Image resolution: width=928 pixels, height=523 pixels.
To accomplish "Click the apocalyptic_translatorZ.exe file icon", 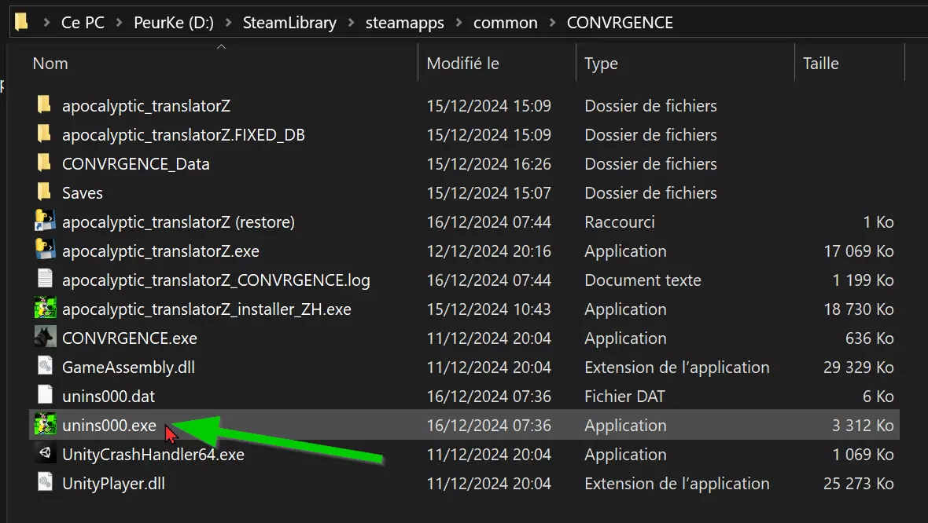I will [45, 250].
